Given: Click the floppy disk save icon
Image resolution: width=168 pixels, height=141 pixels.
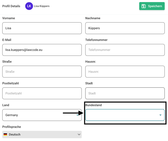Looking at the screenshot, I should pyautogui.click(x=144, y=6).
